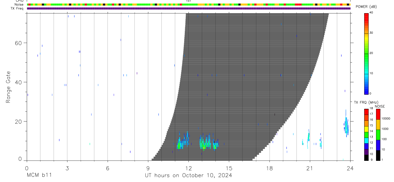Click the yellow 14 MHz block in TX FRQ legend
The image size is (394, 182).
(x=366, y=129)
